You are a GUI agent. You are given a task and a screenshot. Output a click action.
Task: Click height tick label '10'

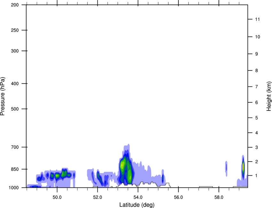[258, 37]
